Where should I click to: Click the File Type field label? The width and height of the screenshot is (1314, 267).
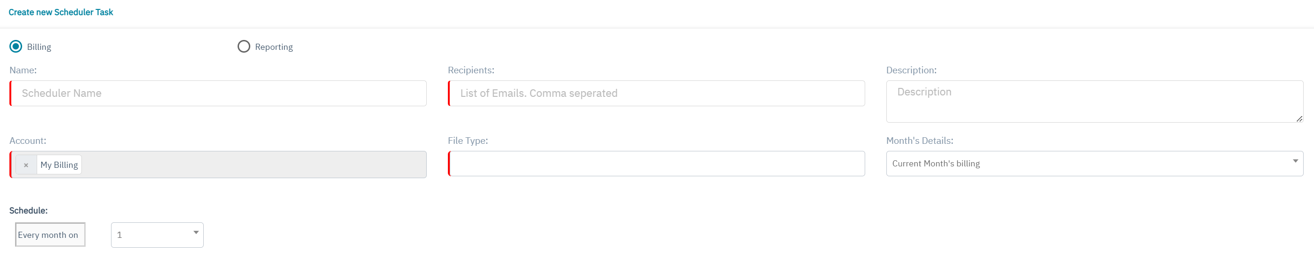[468, 141]
